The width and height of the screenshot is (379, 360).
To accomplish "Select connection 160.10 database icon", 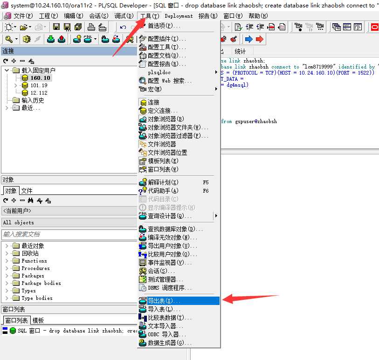I will pos(25,78).
